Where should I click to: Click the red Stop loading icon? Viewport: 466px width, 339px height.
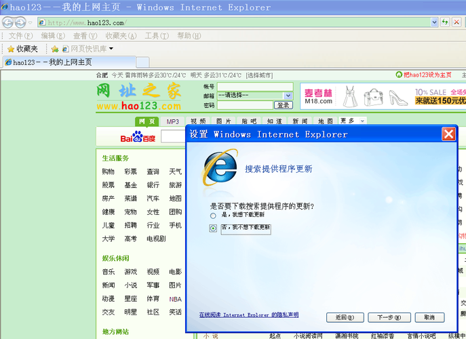click(457, 22)
